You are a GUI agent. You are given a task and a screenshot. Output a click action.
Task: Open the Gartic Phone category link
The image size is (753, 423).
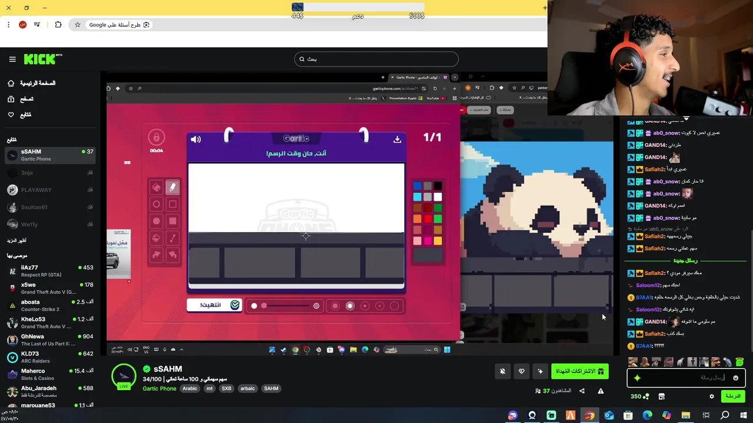click(159, 388)
